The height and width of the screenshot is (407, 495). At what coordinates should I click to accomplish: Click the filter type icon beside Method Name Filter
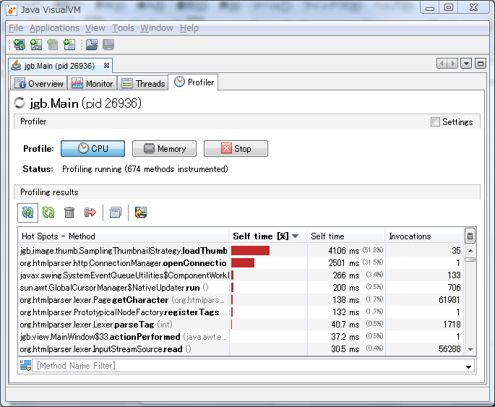pyautogui.click(x=25, y=365)
